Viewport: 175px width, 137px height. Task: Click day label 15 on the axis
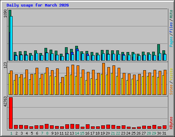click(82, 133)
